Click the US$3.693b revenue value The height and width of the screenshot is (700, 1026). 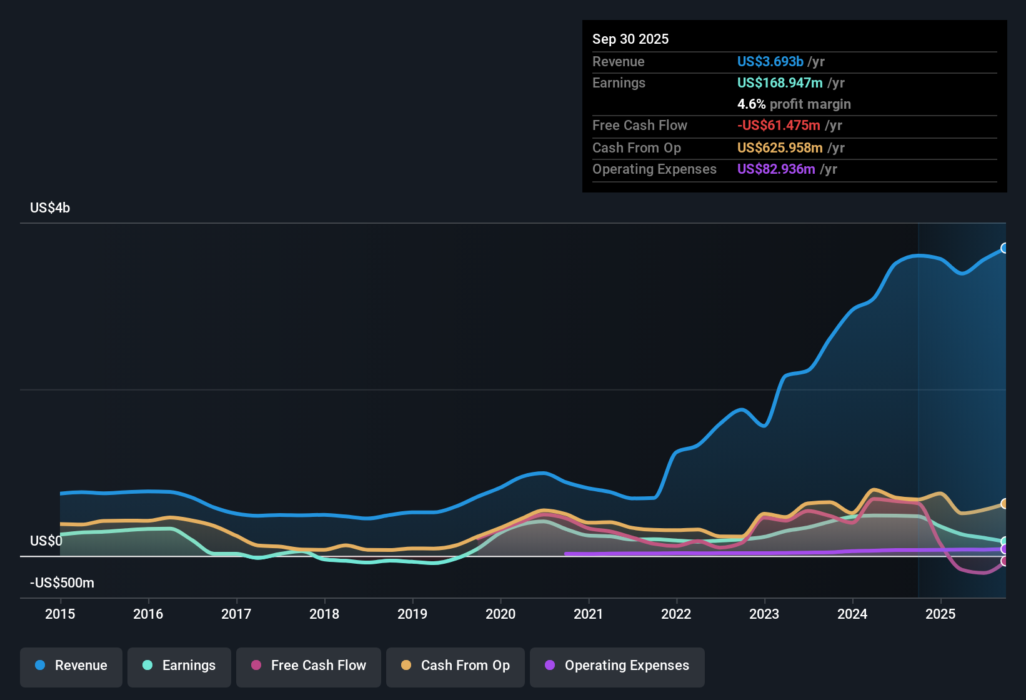click(x=770, y=62)
